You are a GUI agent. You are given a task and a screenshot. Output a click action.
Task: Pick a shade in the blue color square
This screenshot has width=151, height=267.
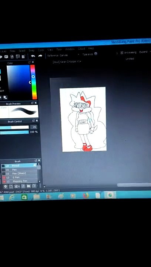pos(18,80)
